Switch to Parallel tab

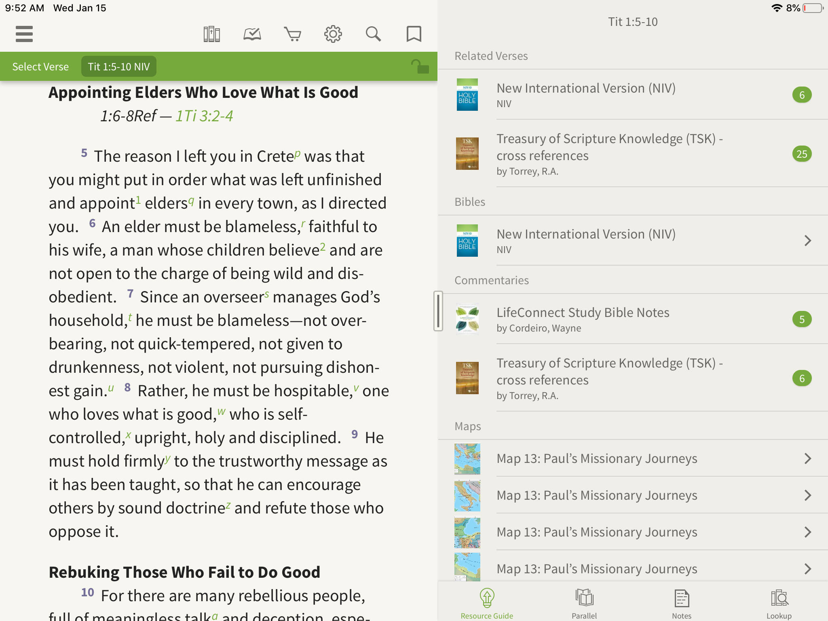click(584, 603)
